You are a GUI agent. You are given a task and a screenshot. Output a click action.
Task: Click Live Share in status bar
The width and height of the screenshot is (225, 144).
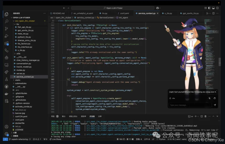[x=55, y=139]
